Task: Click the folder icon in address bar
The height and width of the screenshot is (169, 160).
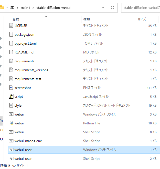Action: tap(2, 7)
